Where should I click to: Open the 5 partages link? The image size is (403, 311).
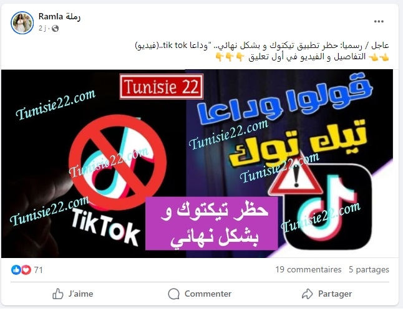click(x=369, y=269)
